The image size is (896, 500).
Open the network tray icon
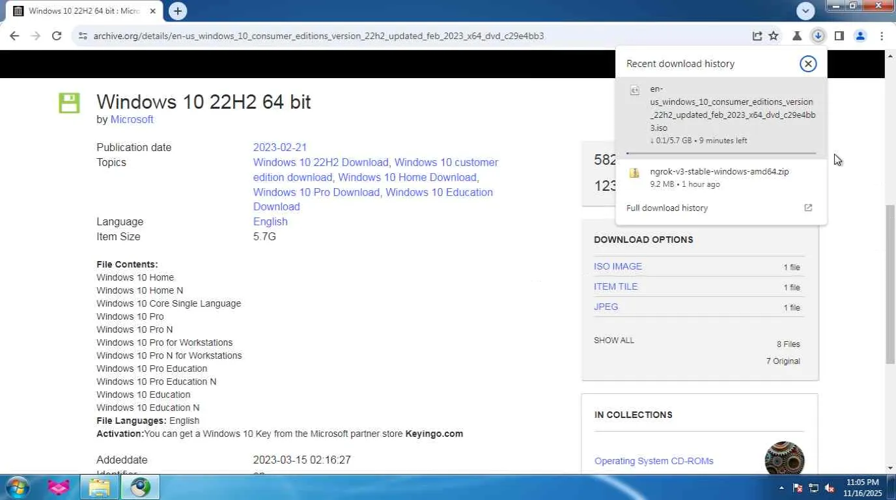click(814, 488)
